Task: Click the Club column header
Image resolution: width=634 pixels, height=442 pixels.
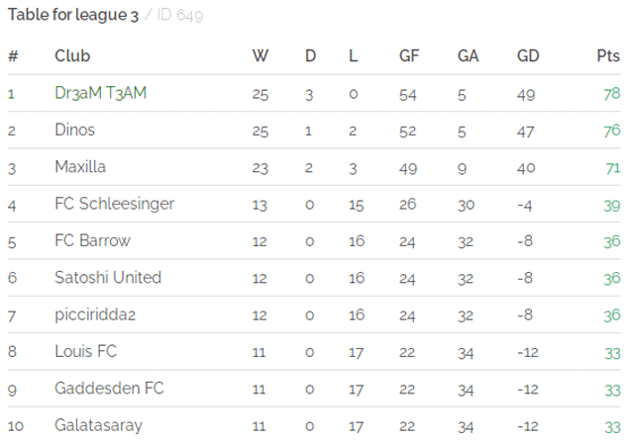Action: coord(72,55)
